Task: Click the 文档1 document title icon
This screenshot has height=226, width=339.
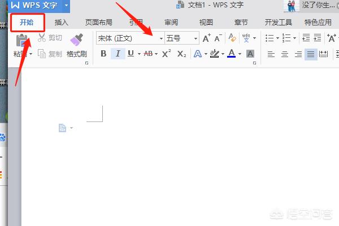Action: click(x=180, y=5)
